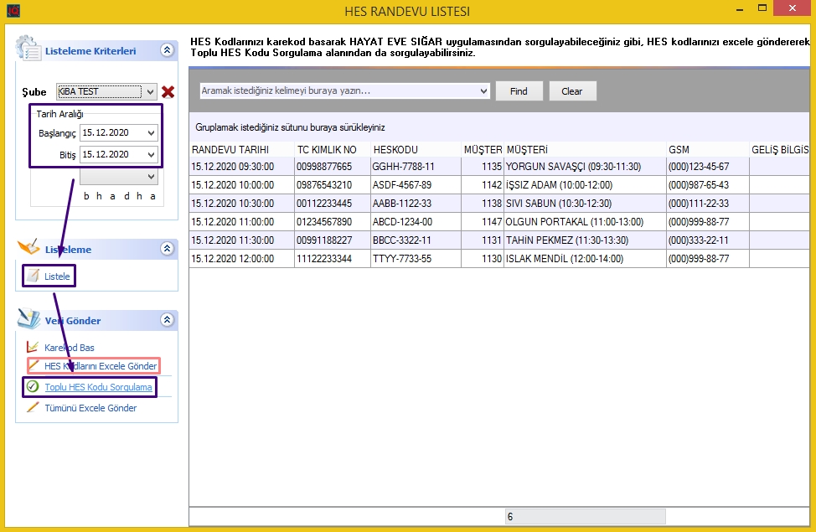Click the red X next to Şube
This screenshot has width=816, height=532.
pyautogui.click(x=168, y=92)
